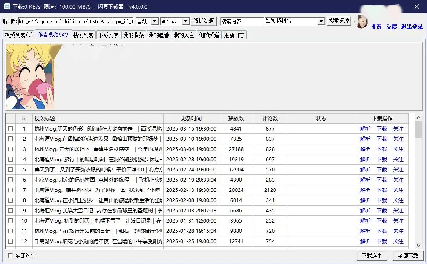The height and width of the screenshot is (264, 427).
Task: Click 关注 link in row 12
Action: (398, 241)
